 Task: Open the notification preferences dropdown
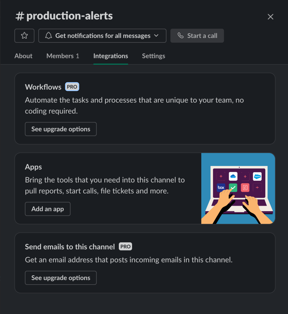(102, 36)
